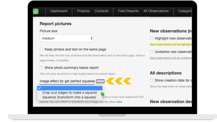
Task: Enable Keep photos and text on same page
Action: tap(41, 49)
